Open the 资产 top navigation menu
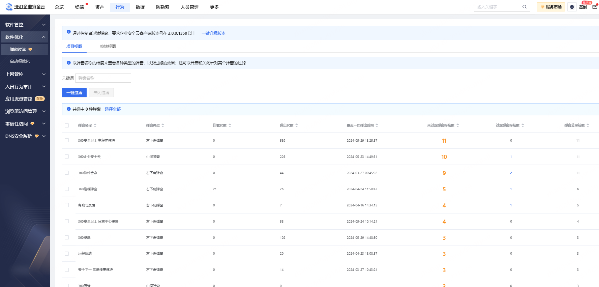 99,7
